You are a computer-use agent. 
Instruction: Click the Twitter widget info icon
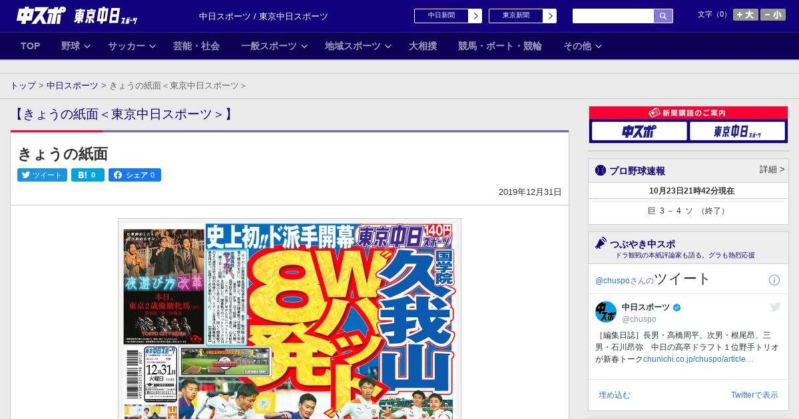(774, 280)
